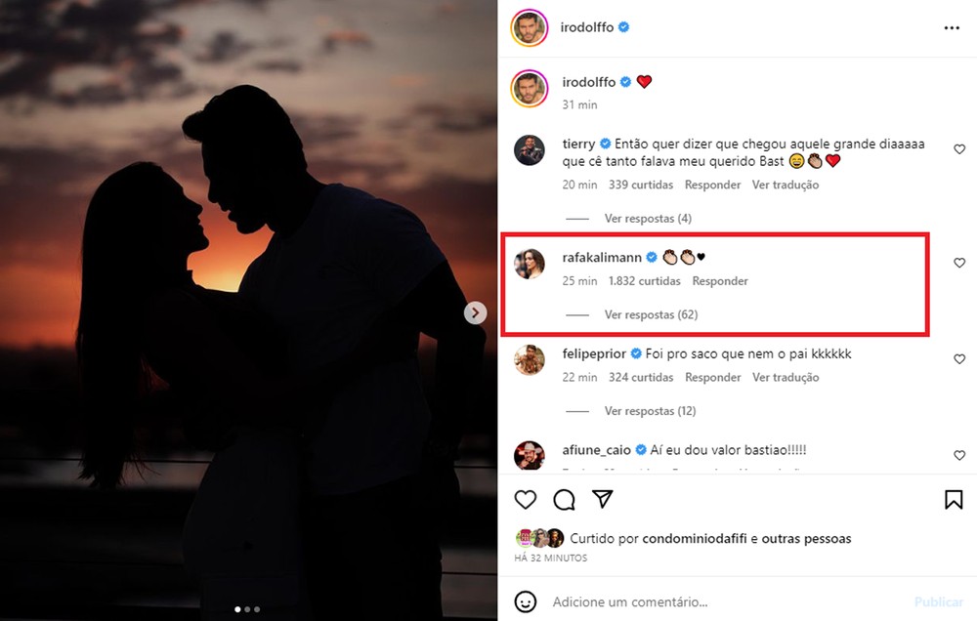Image resolution: width=977 pixels, height=621 pixels.
Task: Save the post with the bookmark icon
Action: point(953,499)
